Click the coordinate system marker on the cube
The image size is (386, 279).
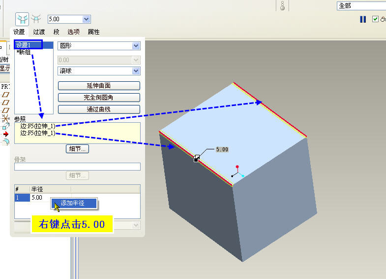(x=238, y=172)
